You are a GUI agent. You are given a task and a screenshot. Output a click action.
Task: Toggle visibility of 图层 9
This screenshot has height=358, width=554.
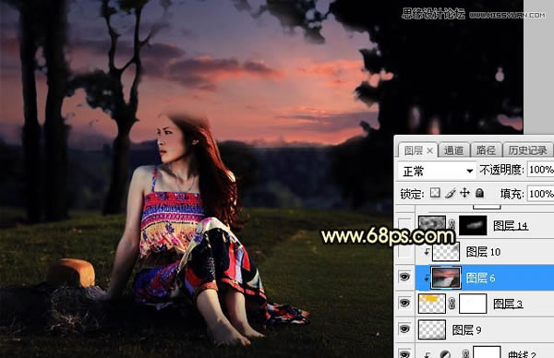404,329
